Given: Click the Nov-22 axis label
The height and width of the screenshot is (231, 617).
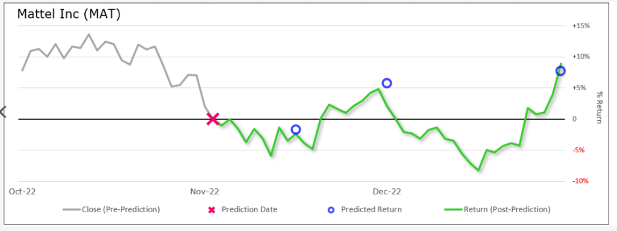Looking at the screenshot, I should pos(205,191).
